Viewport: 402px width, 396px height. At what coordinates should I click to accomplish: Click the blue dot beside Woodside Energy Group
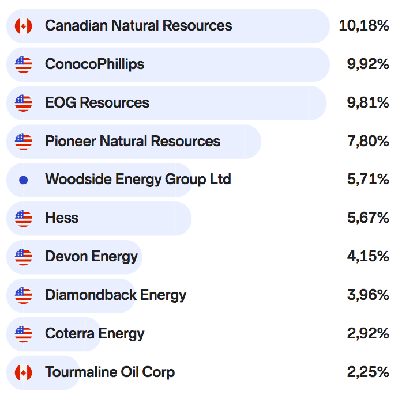tap(23, 180)
